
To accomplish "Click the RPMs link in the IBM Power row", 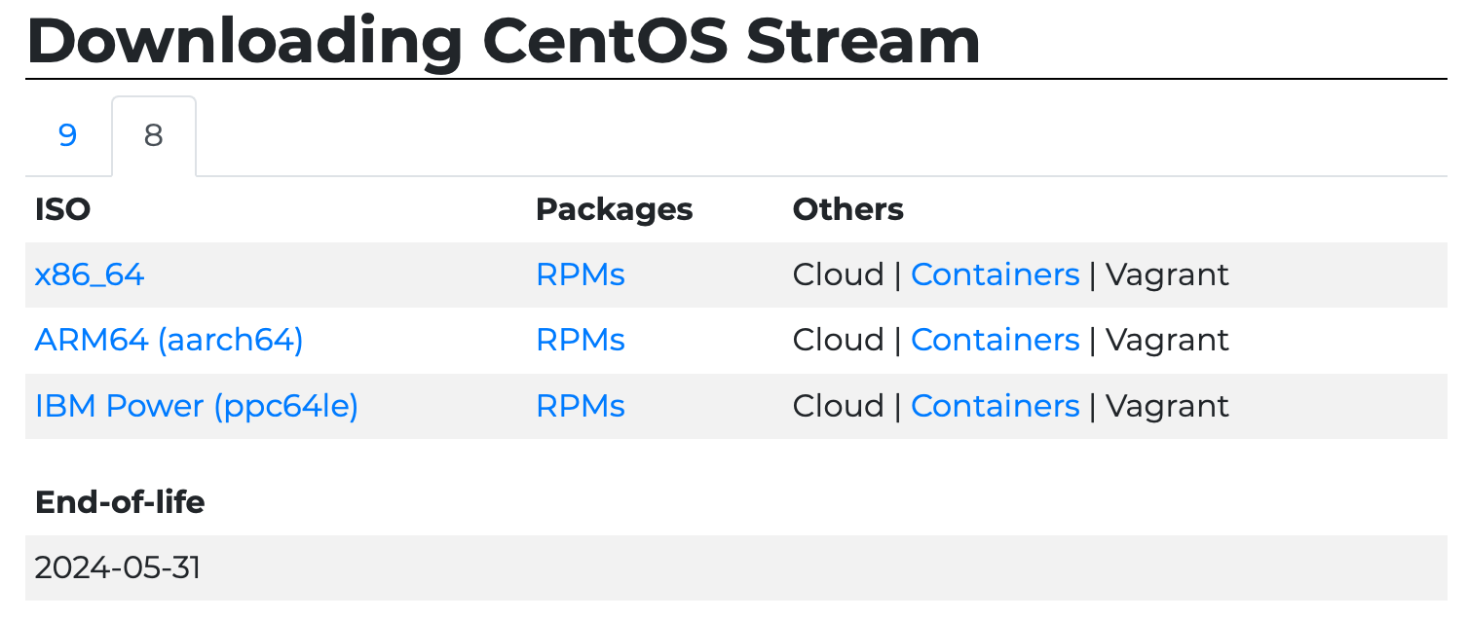I will [580, 406].
